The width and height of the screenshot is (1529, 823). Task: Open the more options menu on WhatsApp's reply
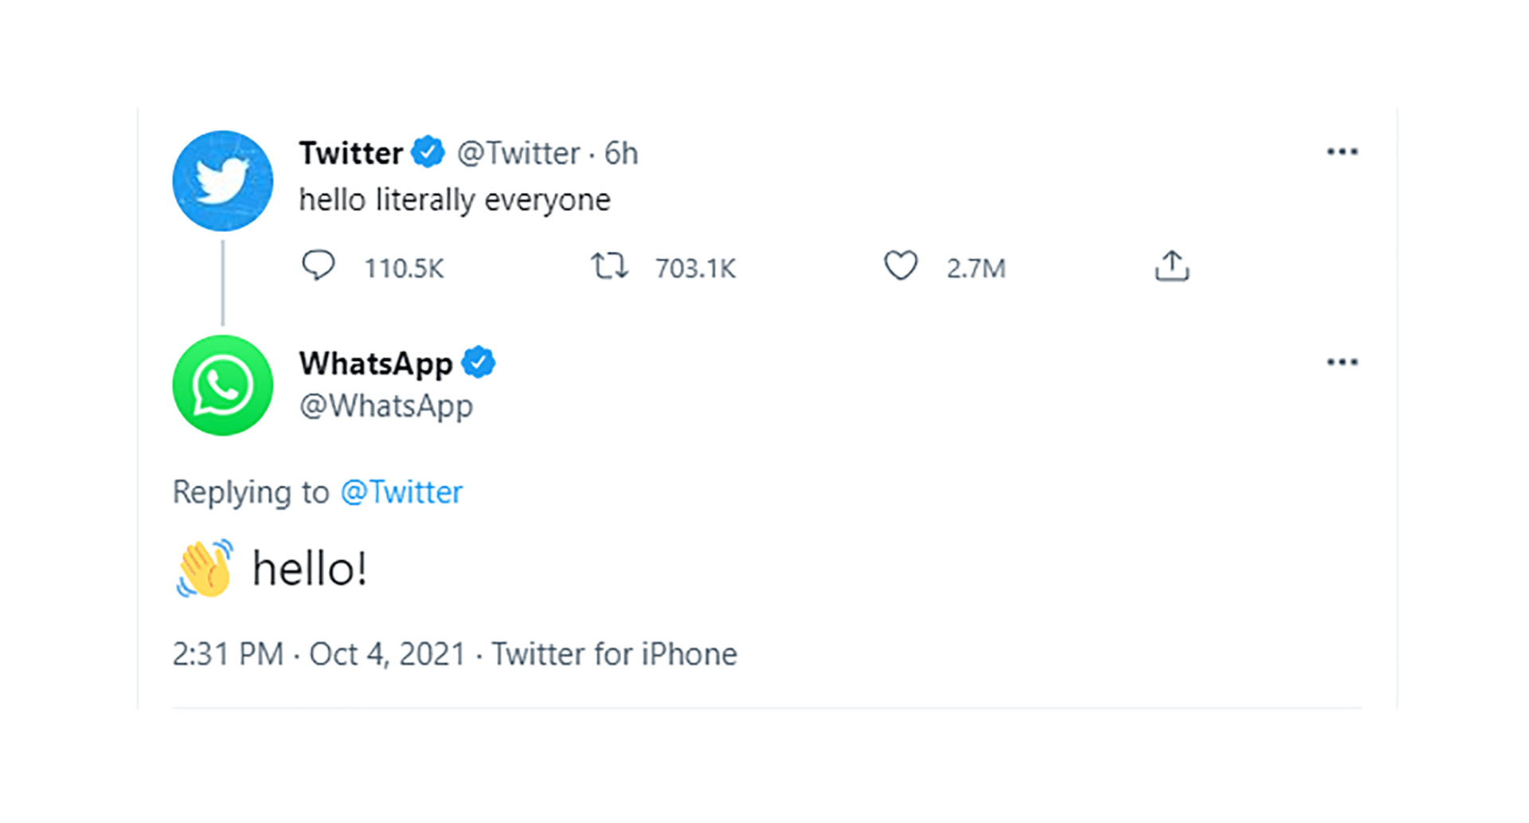tap(1343, 363)
